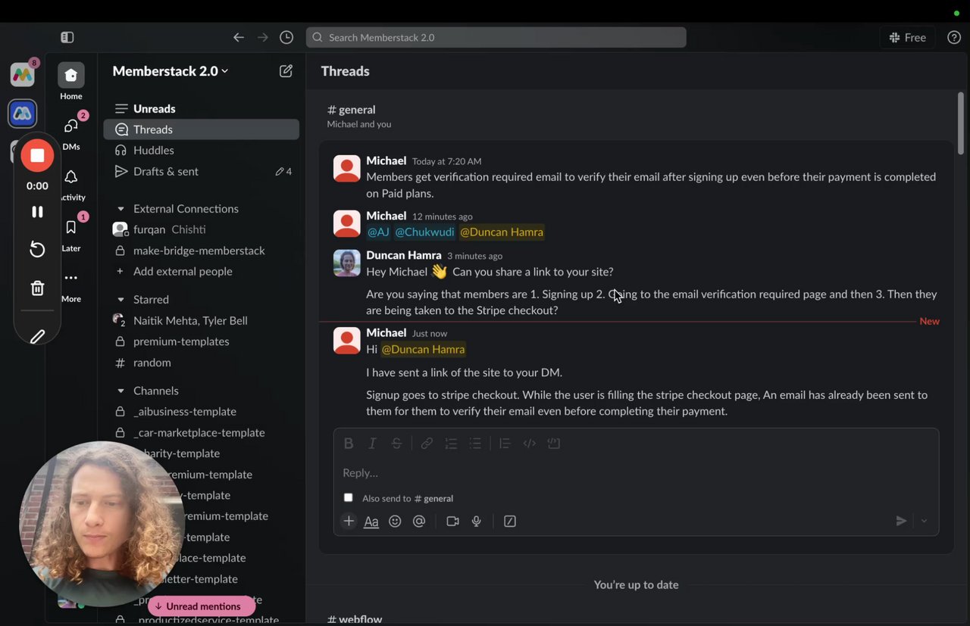
Task: Check Also send to #general
Action: pos(349,497)
